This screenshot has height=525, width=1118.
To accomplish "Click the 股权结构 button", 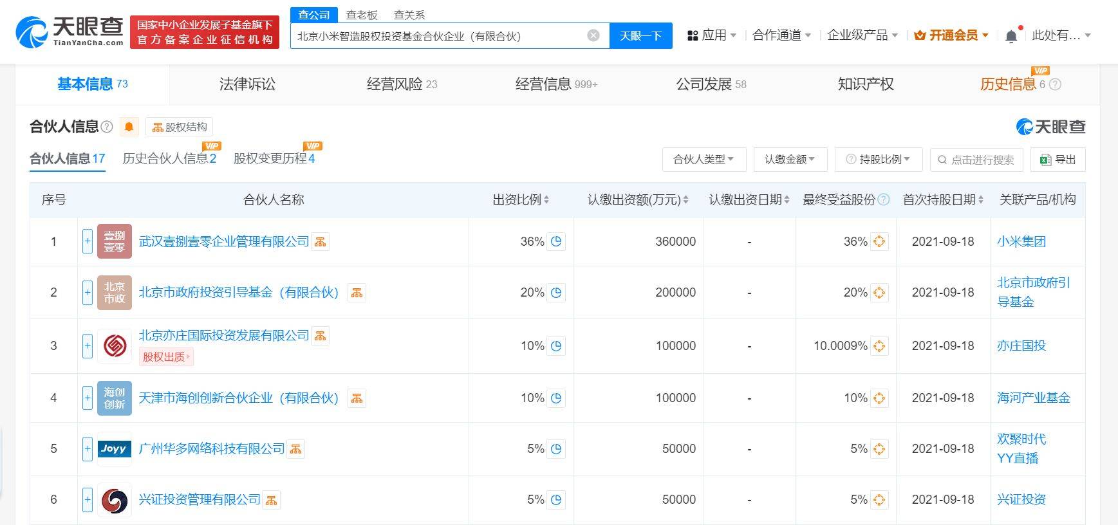I will pos(180,127).
